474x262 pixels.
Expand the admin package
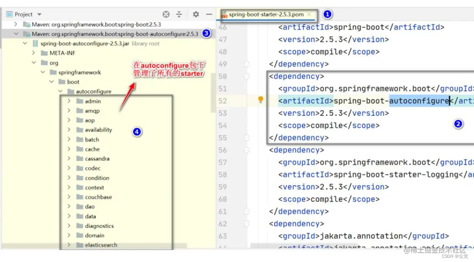click(x=69, y=101)
